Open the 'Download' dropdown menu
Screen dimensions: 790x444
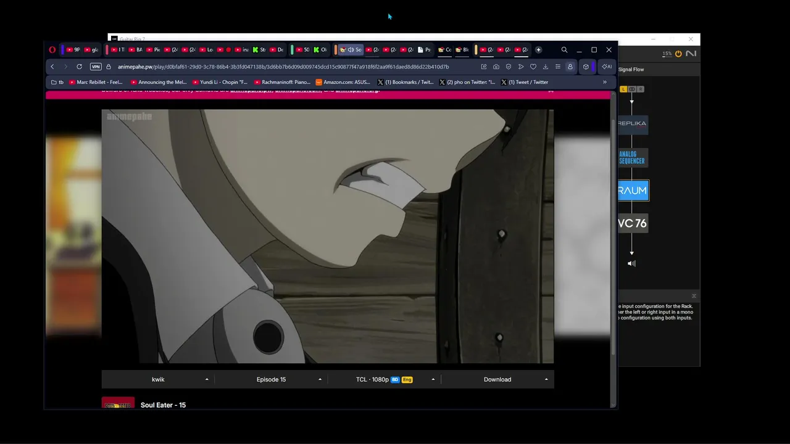497,380
